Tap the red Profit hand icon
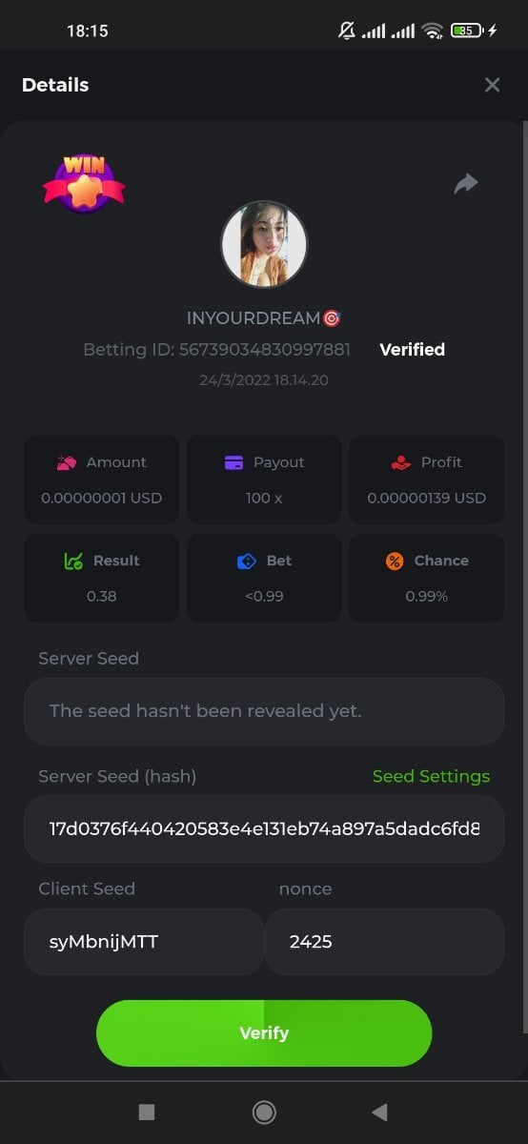Viewport: 528px width, 1144px height. [401, 462]
